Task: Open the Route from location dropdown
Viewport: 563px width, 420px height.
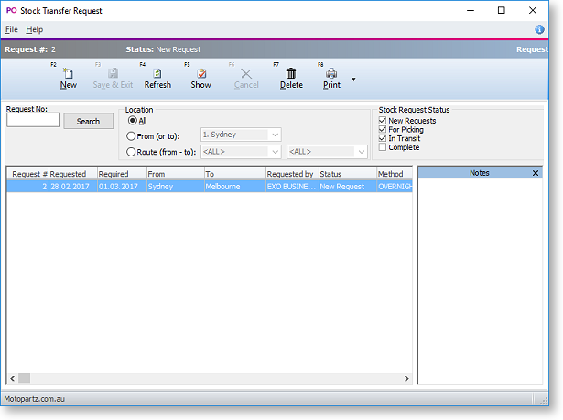Action: (x=241, y=152)
